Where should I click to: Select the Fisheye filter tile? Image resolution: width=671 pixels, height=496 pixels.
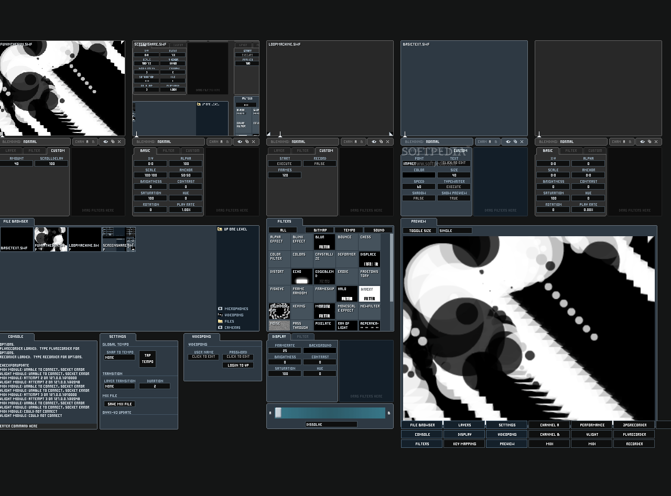click(279, 294)
